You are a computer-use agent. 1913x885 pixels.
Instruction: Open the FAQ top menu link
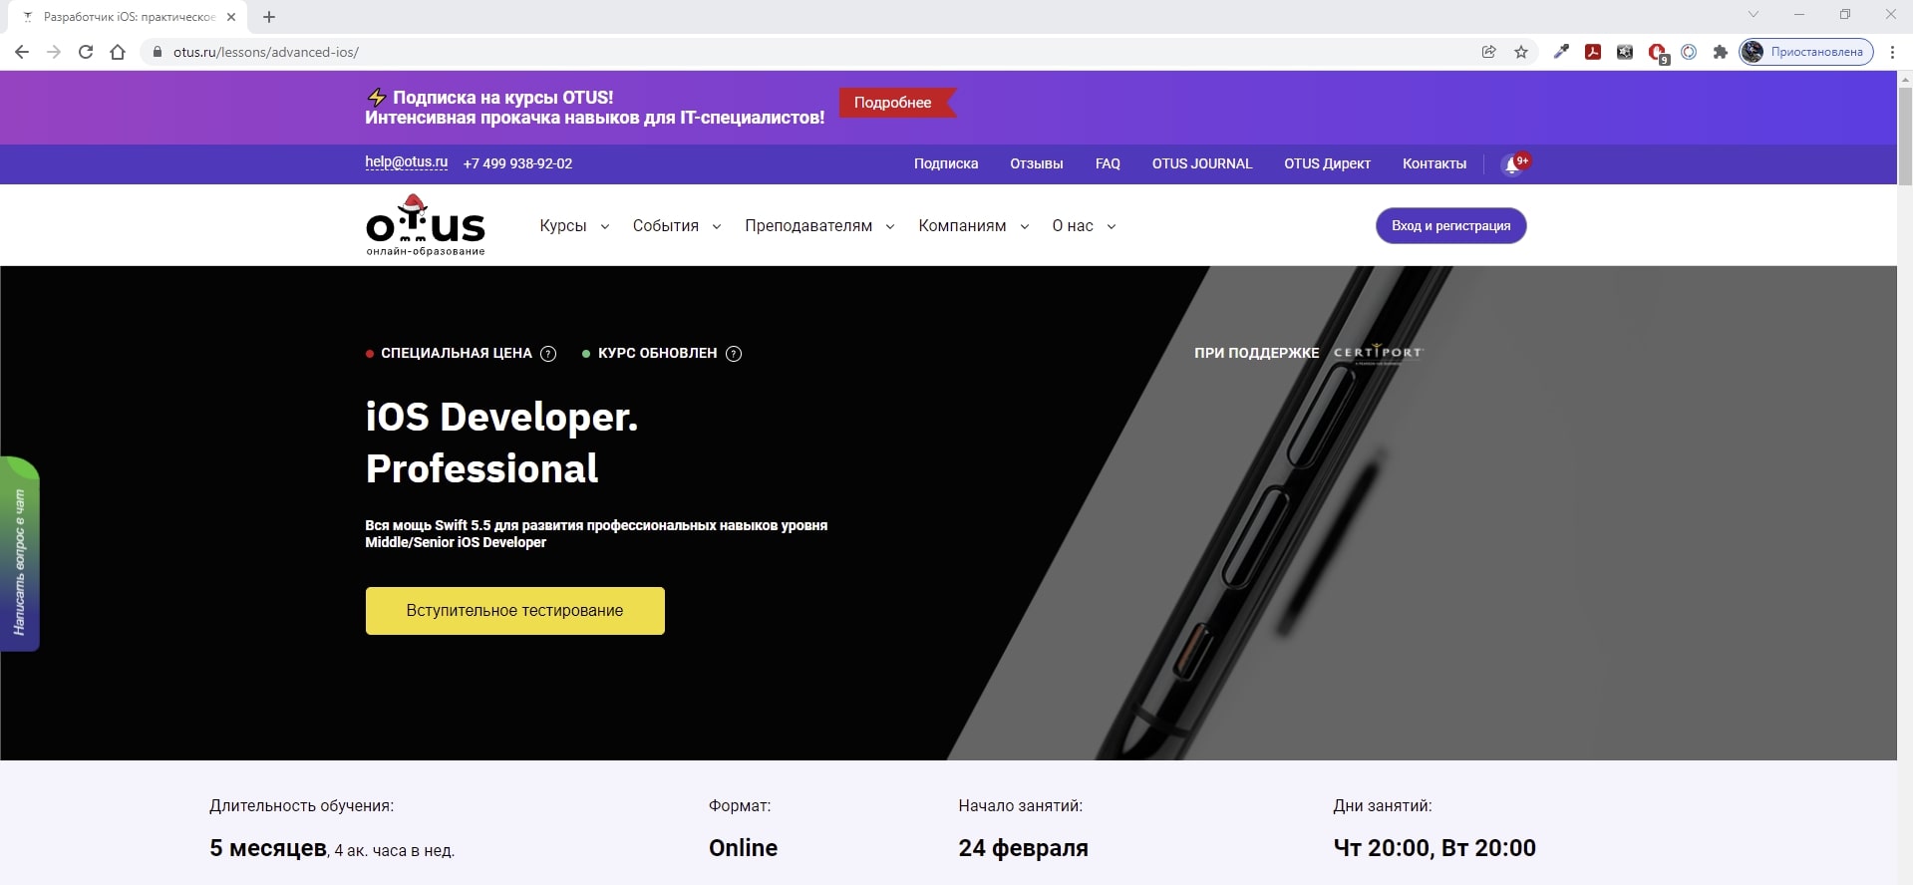1108,163
